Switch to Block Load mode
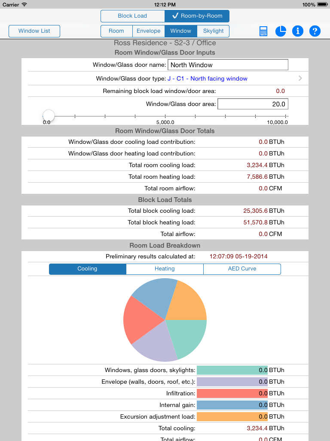Viewport: 330px width, 441px height. click(132, 16)
